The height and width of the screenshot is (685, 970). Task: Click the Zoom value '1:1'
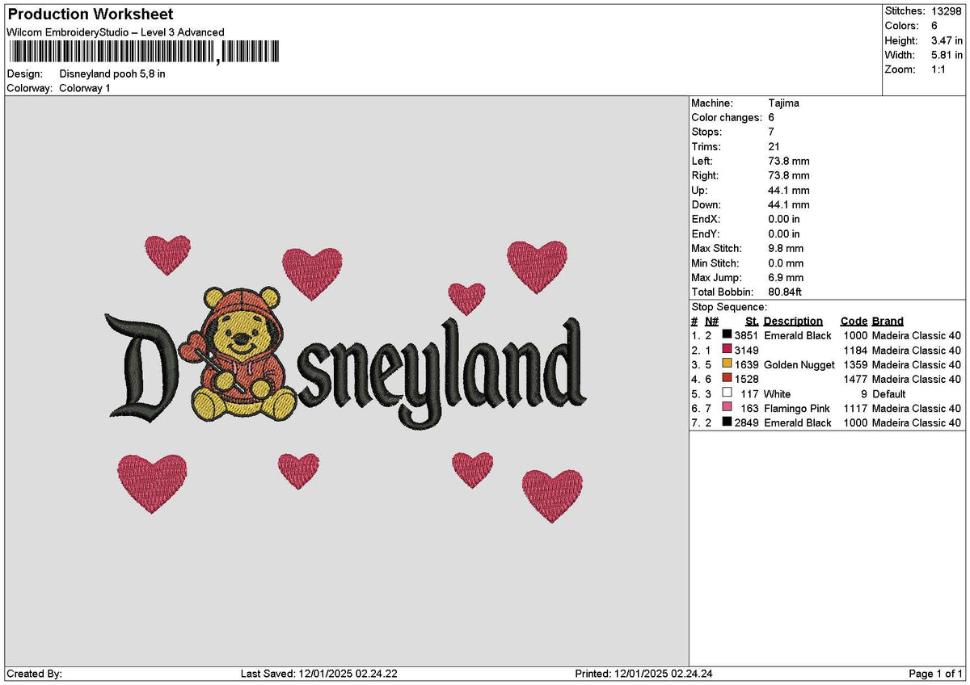coord(940,69)
